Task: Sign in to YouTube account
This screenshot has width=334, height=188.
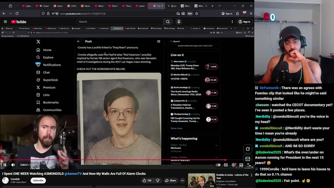Action: (x=244, y=22)
